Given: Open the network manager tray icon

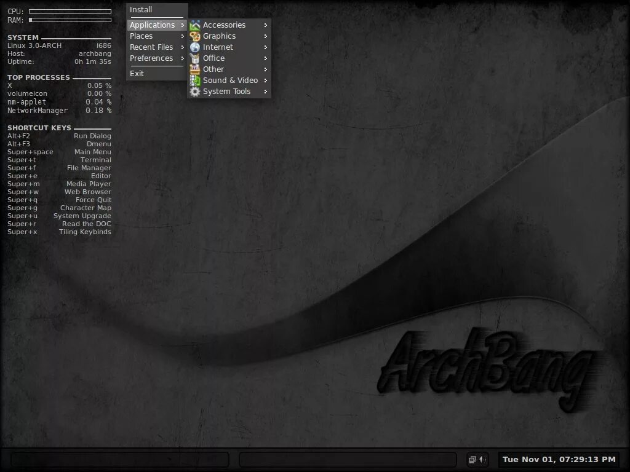Looking at the screenshot, I should click(x=472, y=460).
